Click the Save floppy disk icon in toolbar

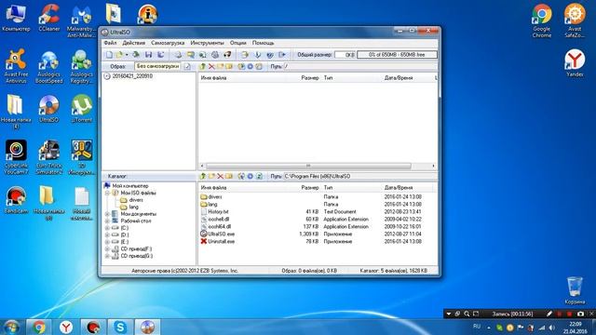pos(148,55)
